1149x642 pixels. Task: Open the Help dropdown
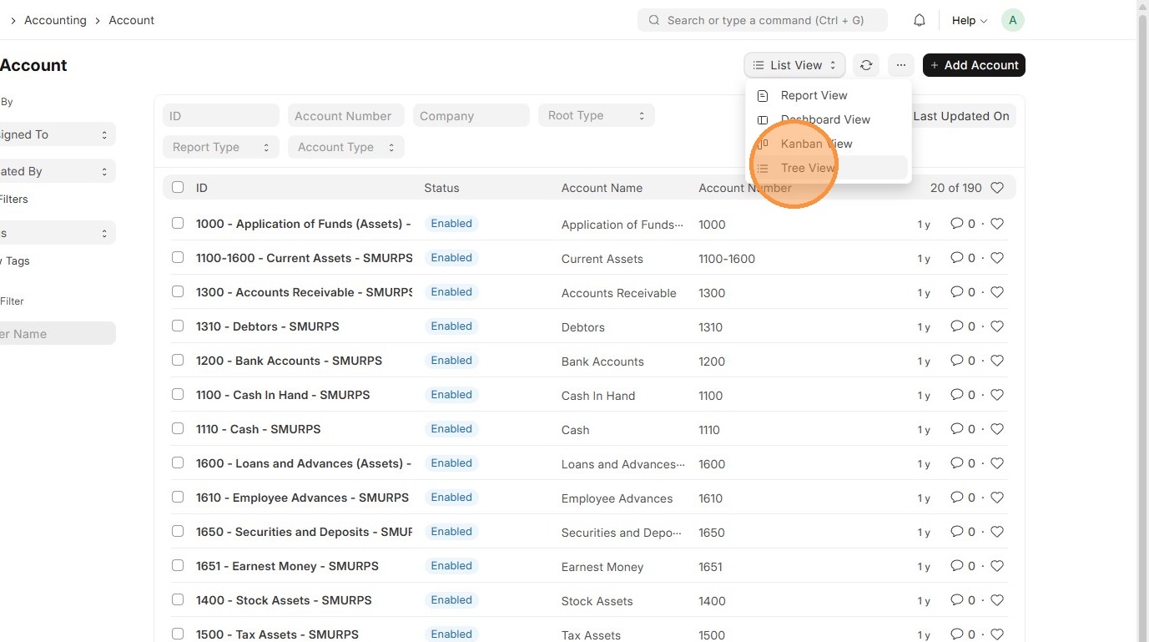point(970,20)
